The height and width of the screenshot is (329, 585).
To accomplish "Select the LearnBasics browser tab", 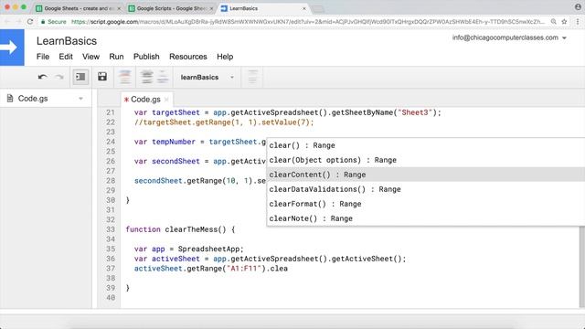I will 261,8.
